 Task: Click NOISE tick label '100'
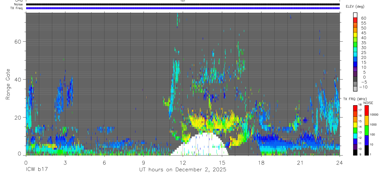tap(372, 134)
